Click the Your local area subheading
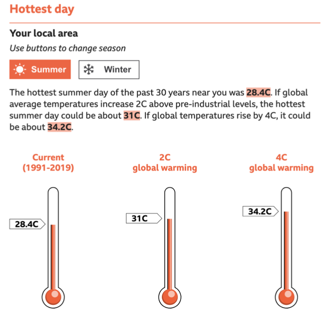Viewport: 332px width, 311px height. tap(44, 33)
